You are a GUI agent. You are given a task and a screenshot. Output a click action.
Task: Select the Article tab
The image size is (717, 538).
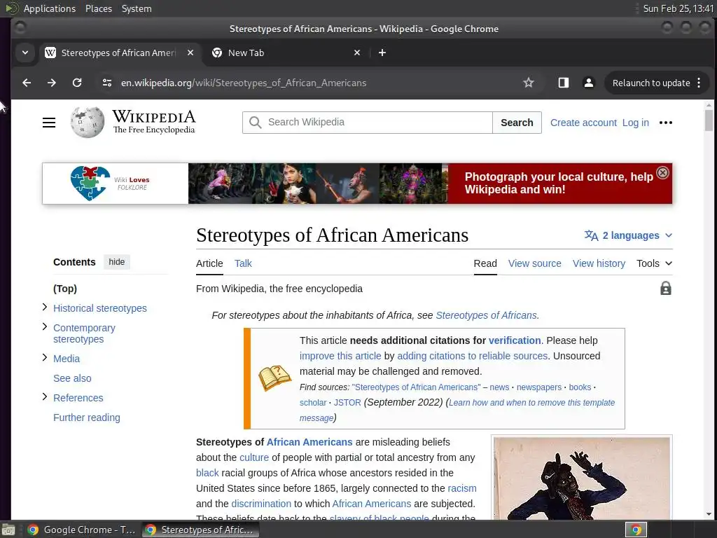(209, 263)
